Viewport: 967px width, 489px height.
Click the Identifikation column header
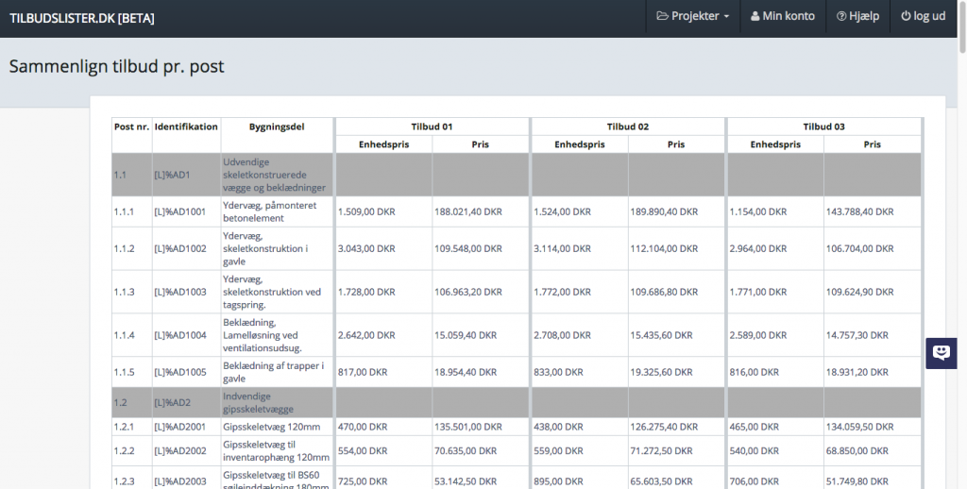(x=186, y=126)
